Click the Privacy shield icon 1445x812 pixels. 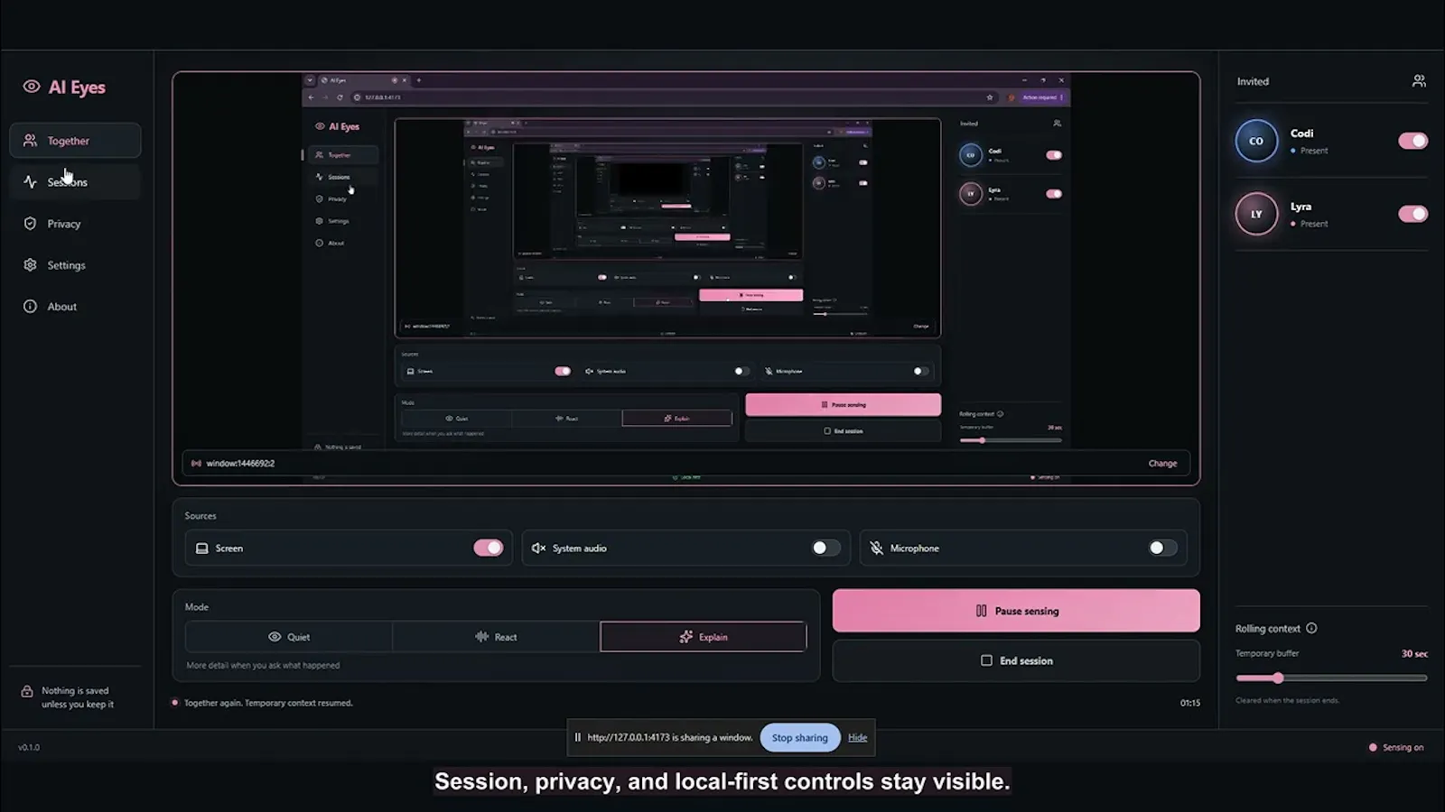pyautogui.click(x=30, y=224)
